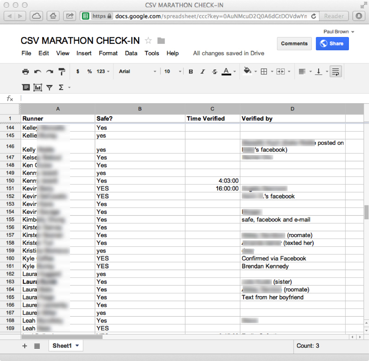Open the fill color paint bucket
Viewport: 369px width, 361px height.
248,71
